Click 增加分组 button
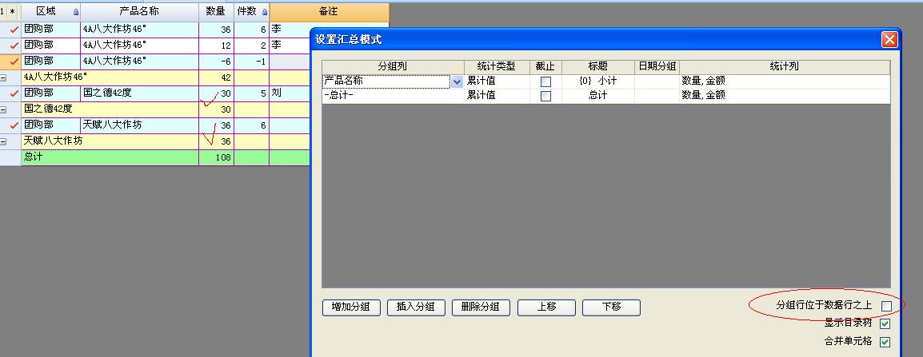Image resolution: width=923 pixels, height=357 pixels. pyautogui.click(x=351, y=307)
